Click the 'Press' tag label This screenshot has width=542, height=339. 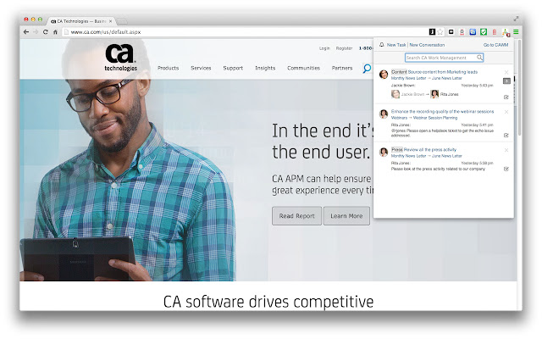tap(397, 150)
